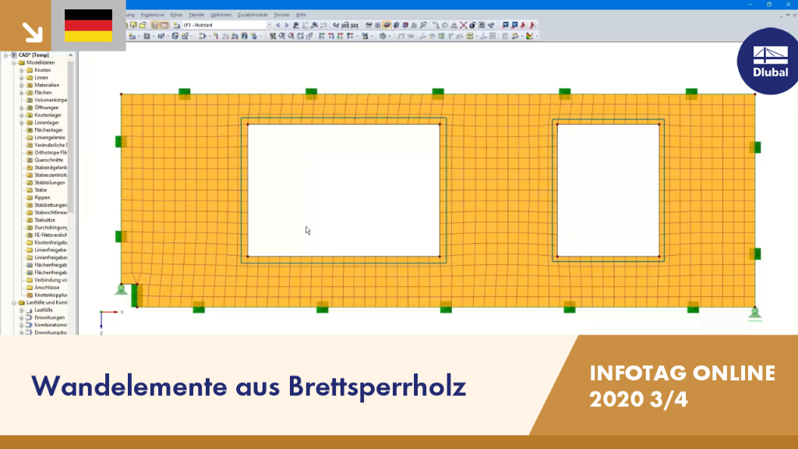
Task: Toggle the second panel view button beside it
Action: pyautogui.click(x=164, y=25)
